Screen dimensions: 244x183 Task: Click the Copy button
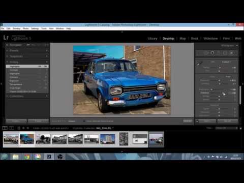click(x=16, y=121)
